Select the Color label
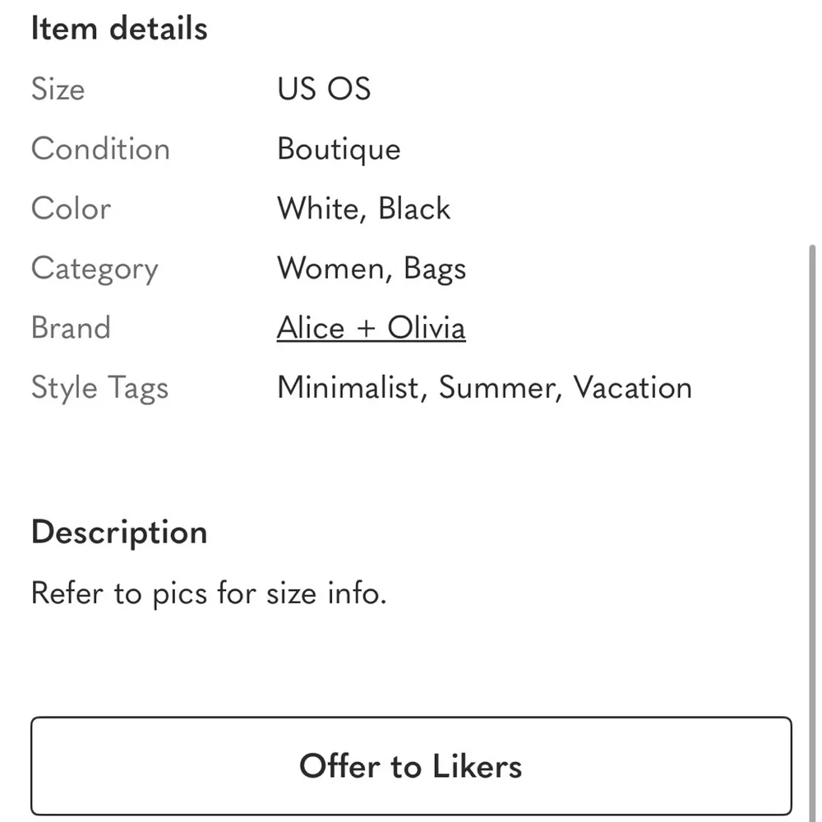 coord(71,209)
